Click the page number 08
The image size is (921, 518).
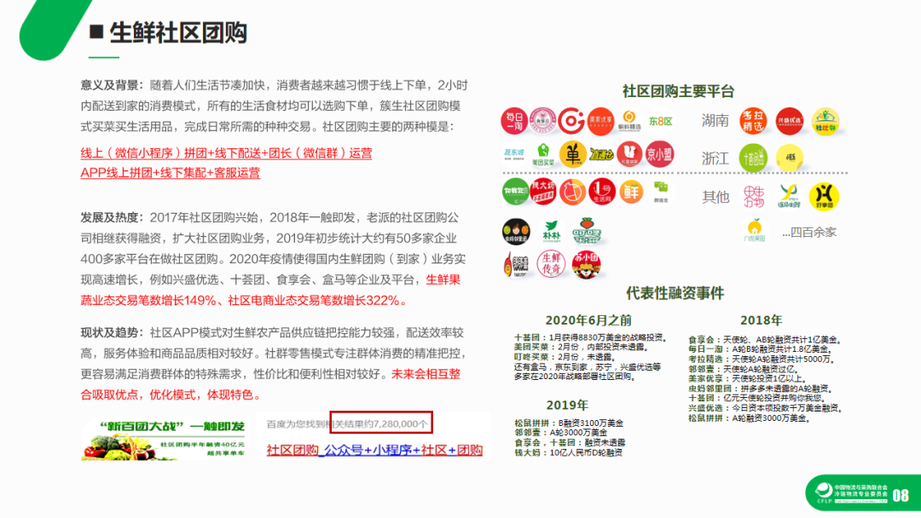point(901,496)
